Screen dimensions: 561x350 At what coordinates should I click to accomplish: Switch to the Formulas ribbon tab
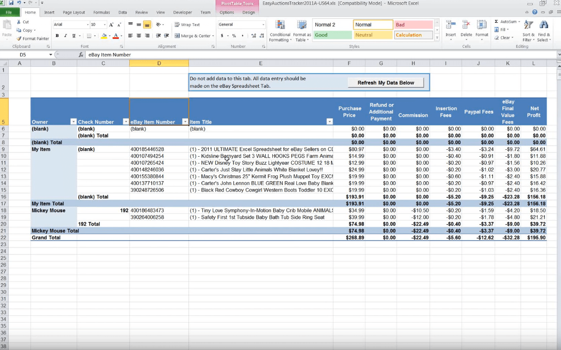point(101,13)
